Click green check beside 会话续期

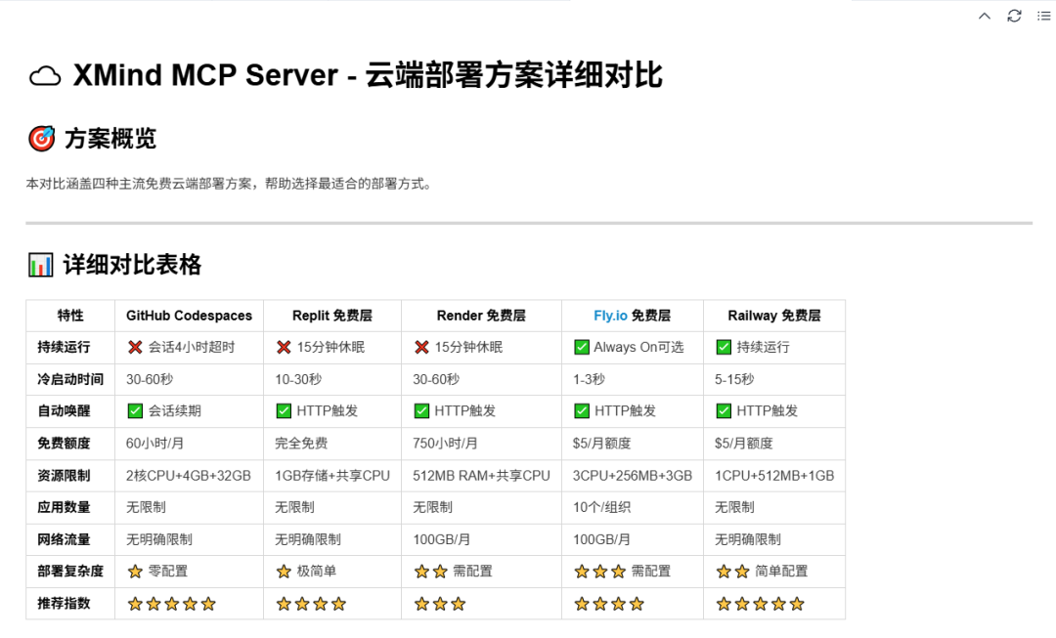click(x=135, y=411)
